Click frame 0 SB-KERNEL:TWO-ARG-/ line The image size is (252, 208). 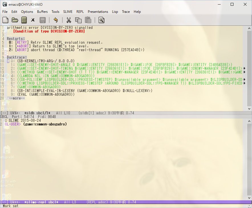[46, 61]
